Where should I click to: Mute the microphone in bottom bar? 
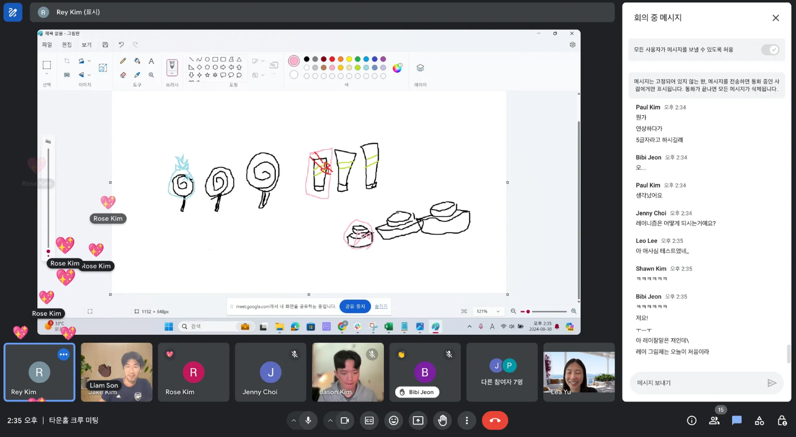click(x=308, y=420)
